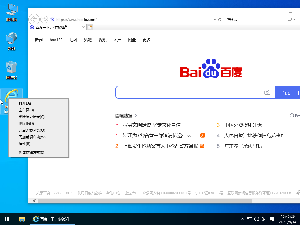The image size is (300, 225).
Task: Click the horizontal scrollbar thumb
Action: (x=145, y=201)
